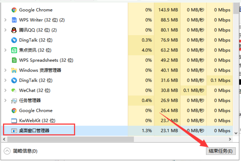This screenshot has width=241, height=161.
Task: Switch to 简略信息(D) view
Action: [20, 151]
